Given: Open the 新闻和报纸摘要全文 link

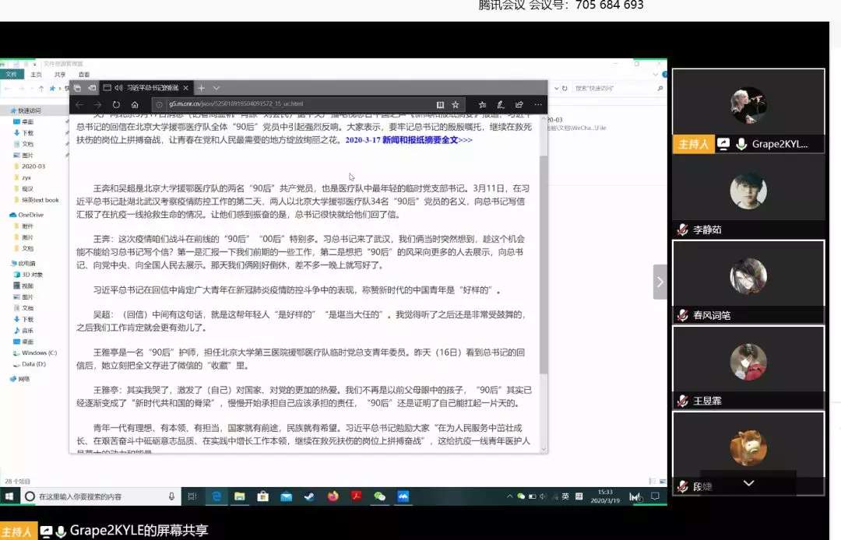Looking at the screenshot, I should [x=427, y=140].
